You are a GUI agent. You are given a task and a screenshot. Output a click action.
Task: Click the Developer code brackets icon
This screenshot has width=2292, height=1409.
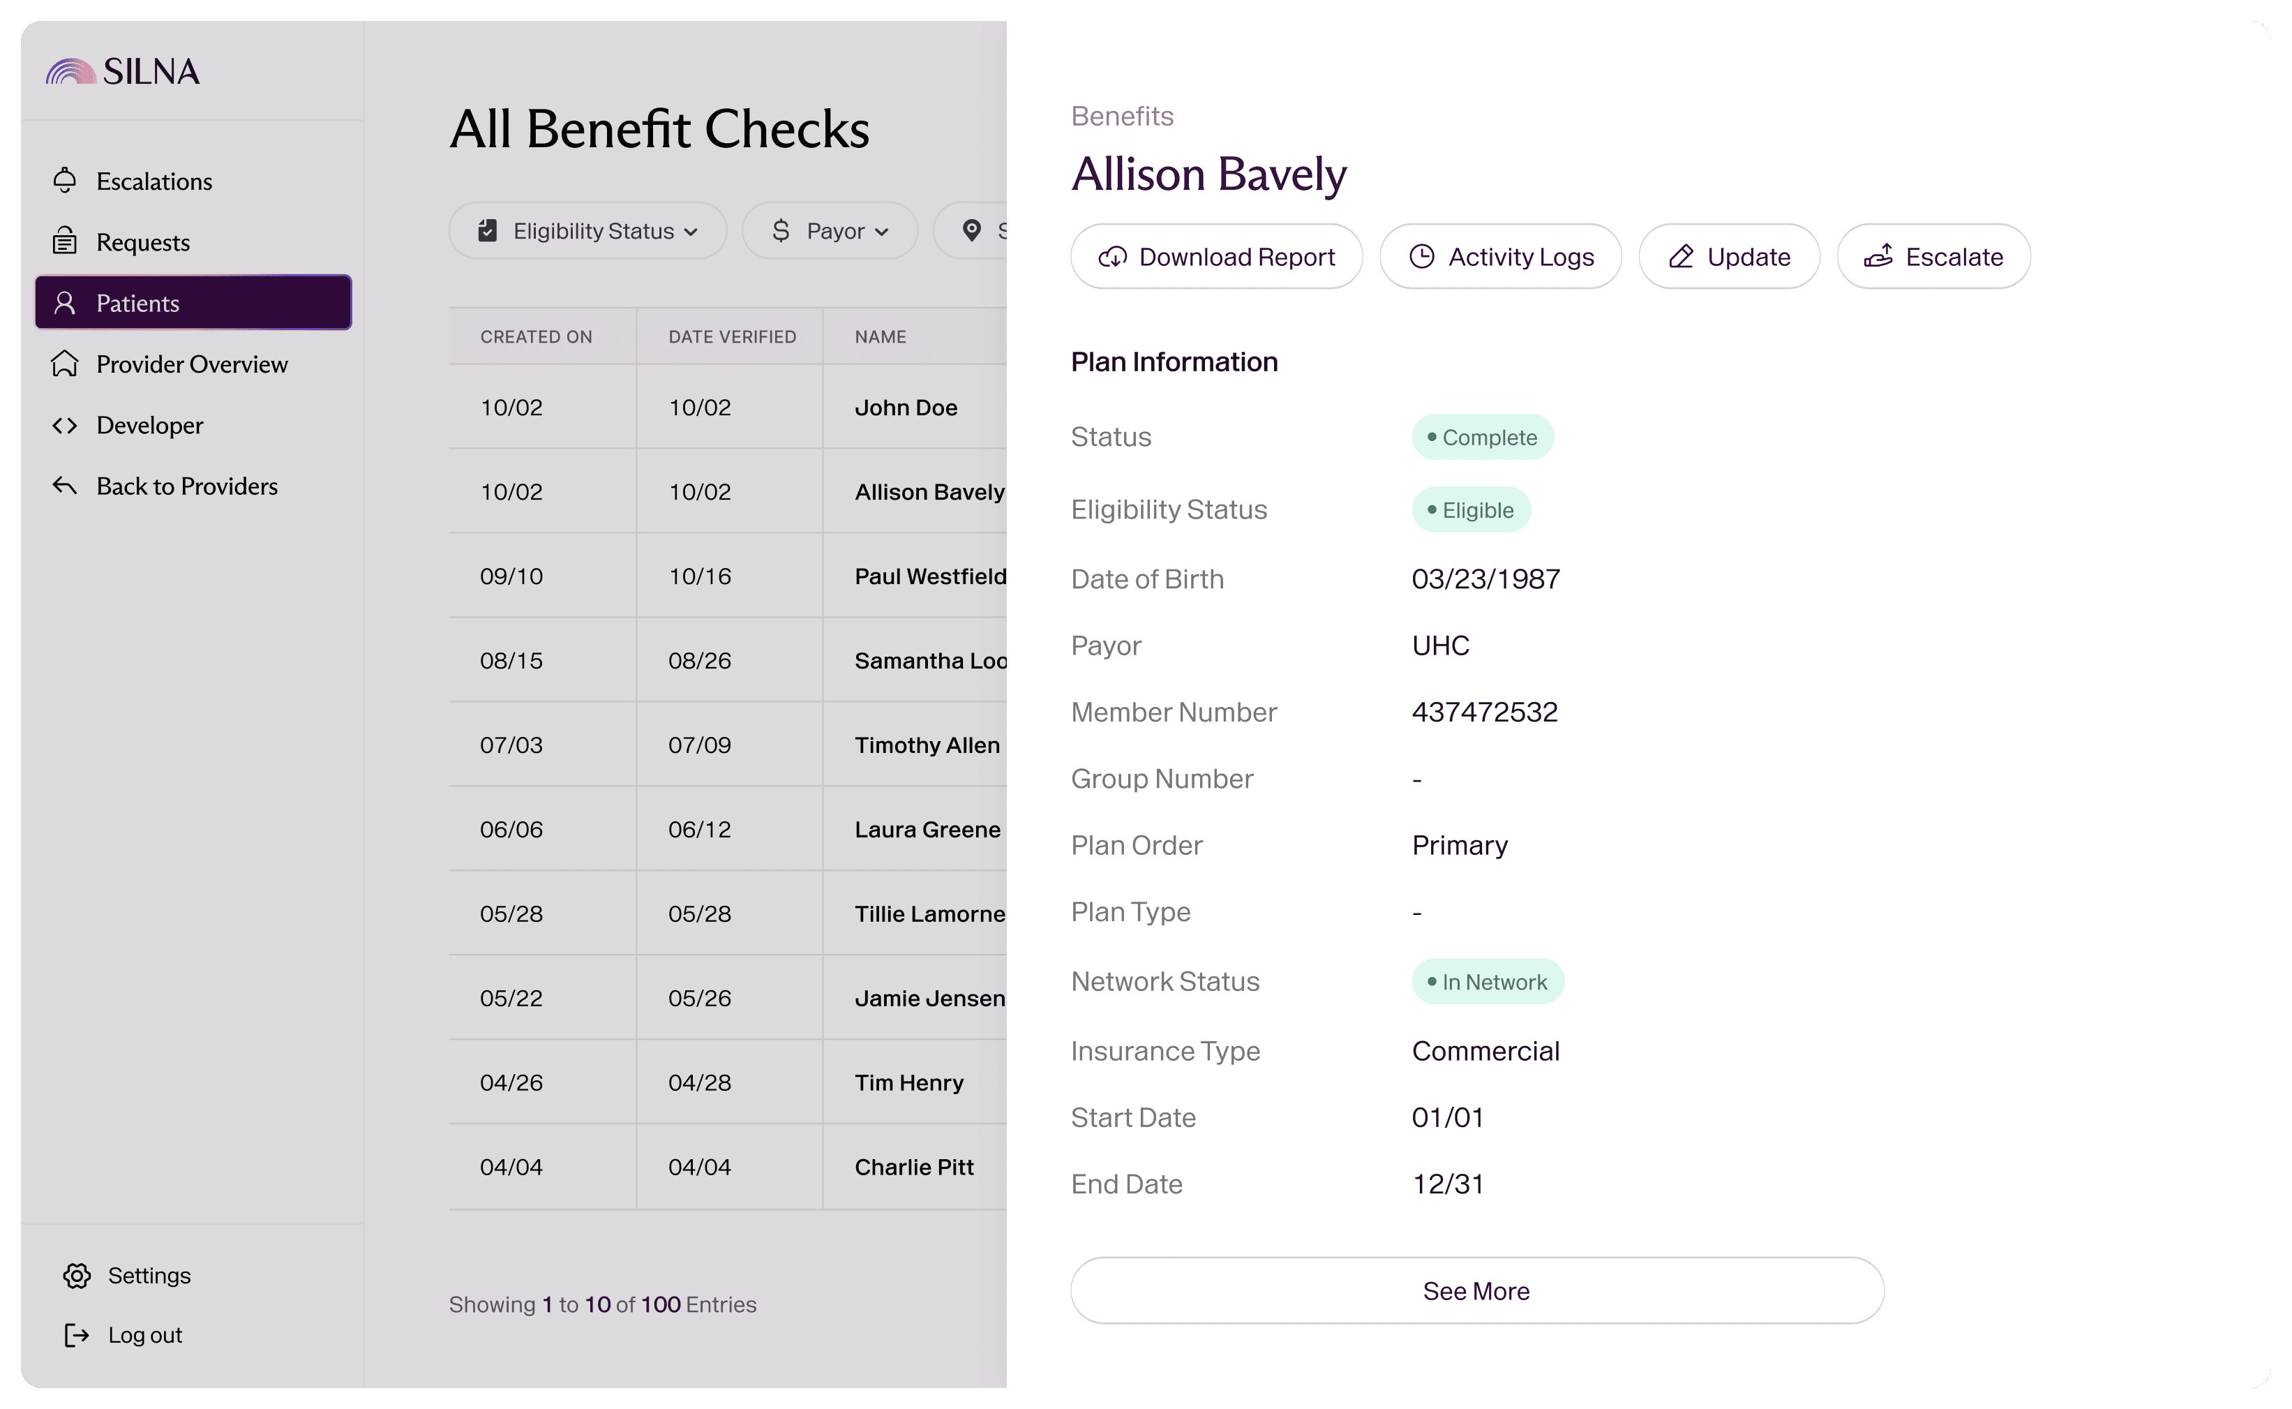click(64, 425)
